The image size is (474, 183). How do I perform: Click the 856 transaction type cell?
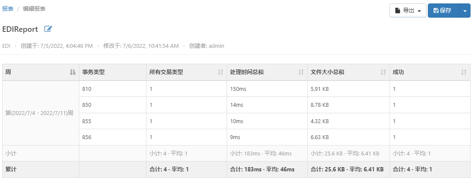tap(87, 137)
